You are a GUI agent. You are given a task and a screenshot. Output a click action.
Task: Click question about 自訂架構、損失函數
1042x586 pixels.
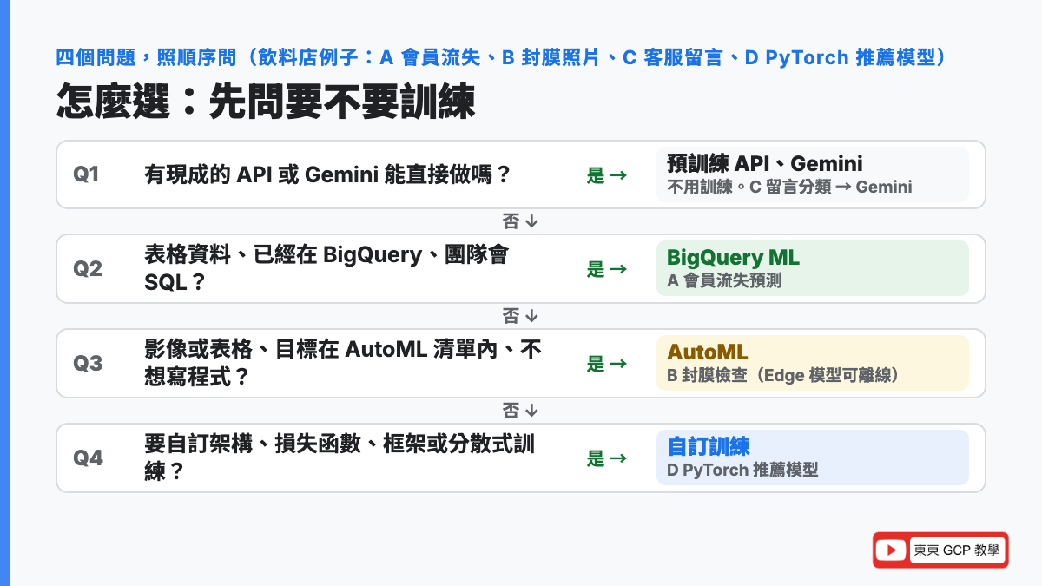[x=340, y=458]
